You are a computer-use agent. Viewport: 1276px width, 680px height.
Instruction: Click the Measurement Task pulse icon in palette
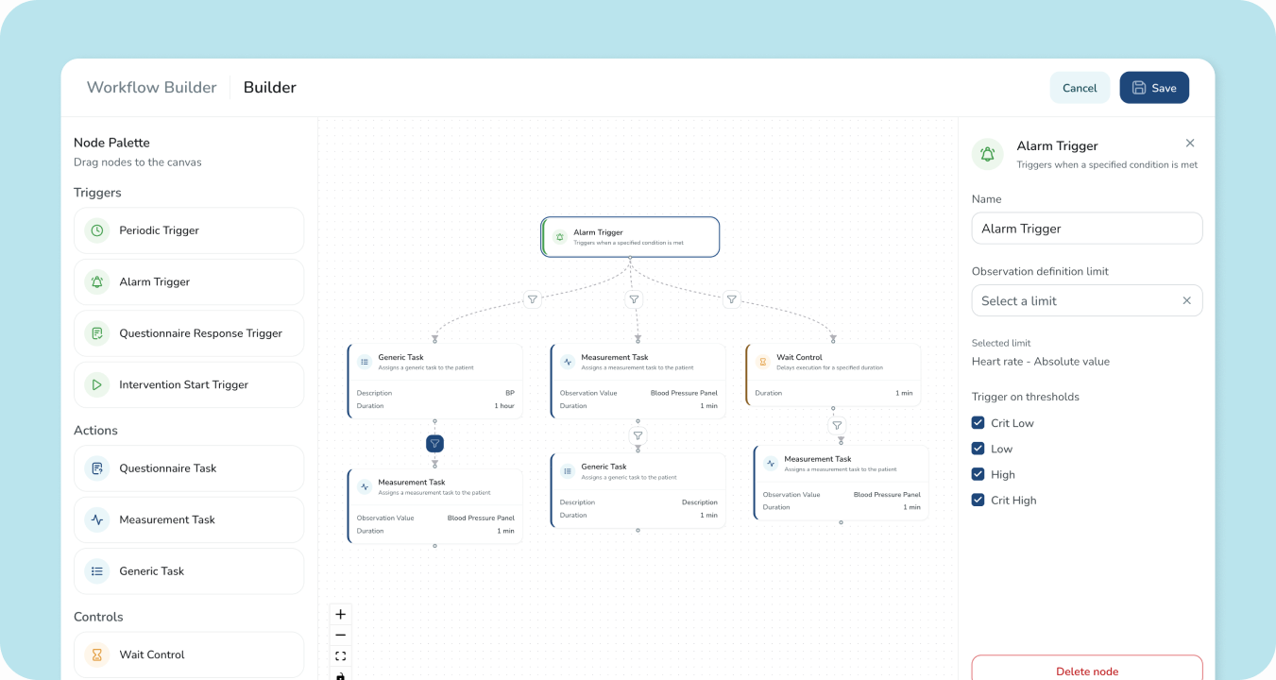(x=96, y=519)
